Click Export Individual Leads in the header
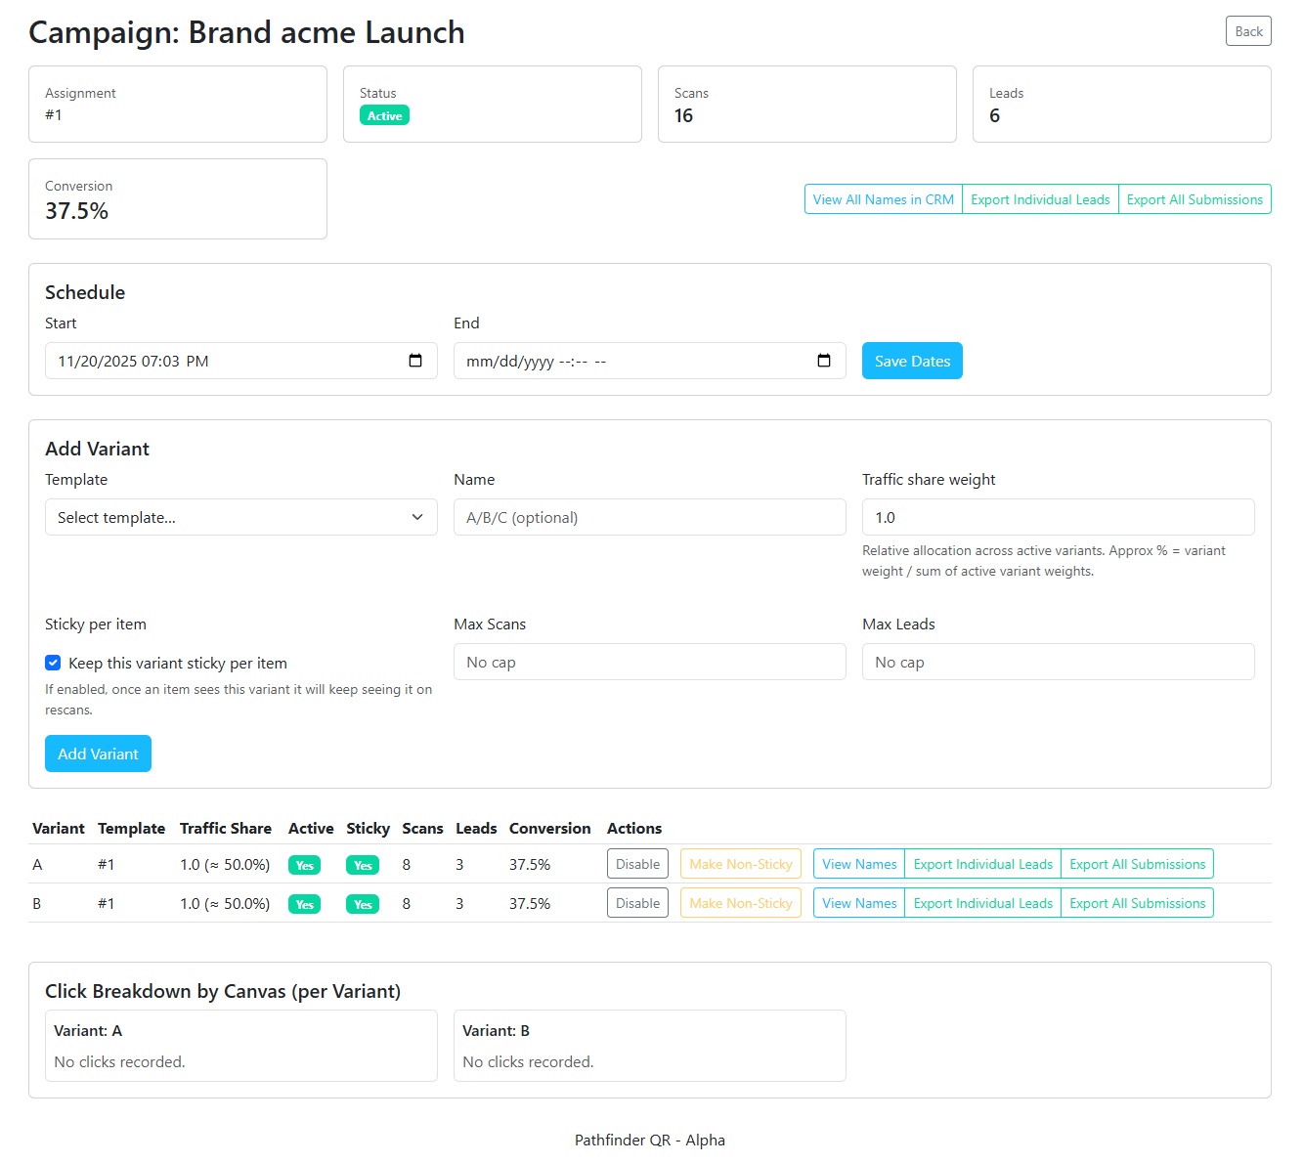This screenshot has height=1163, width=1303. click(x=1040, y=198)
